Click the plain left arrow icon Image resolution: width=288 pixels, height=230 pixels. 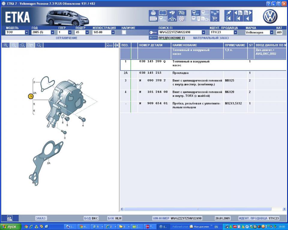point(248,19)
